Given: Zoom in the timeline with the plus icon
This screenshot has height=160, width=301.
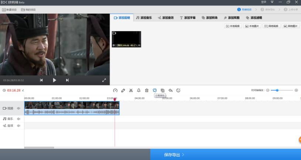Looking at the screenshot, I should click(x=296, y=90).
